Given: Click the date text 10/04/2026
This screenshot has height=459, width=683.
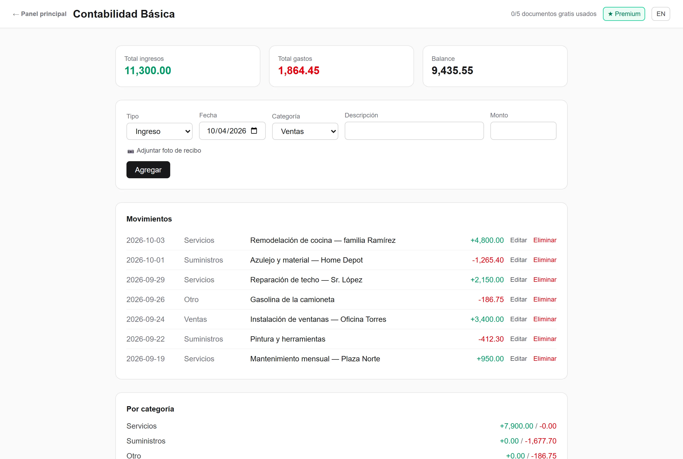Looking at the screenshot, I should tap(227, 131).
